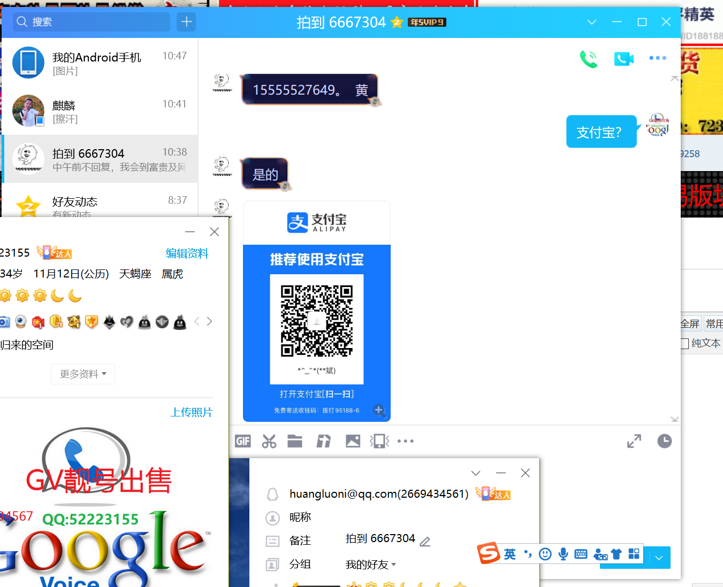The image size is (723, 587).
Task: Click the music share icon
Action: click(x=323, y=441)
